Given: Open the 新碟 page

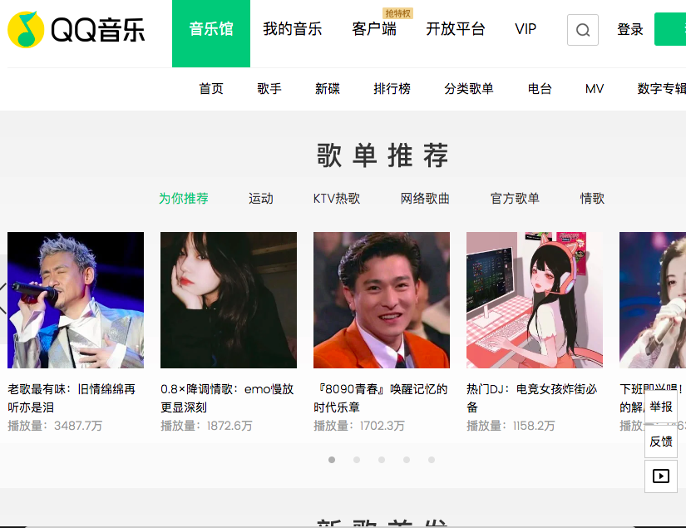Looking at the screenshot, I should pos(328,89).
